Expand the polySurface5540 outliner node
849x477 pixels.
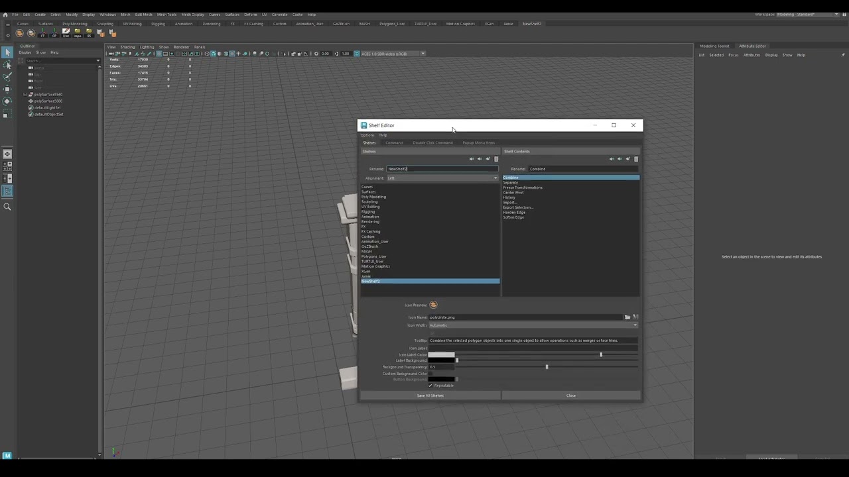[x=25, y=95]
